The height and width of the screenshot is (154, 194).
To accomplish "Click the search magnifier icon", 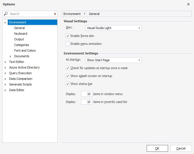I will 6,14.
